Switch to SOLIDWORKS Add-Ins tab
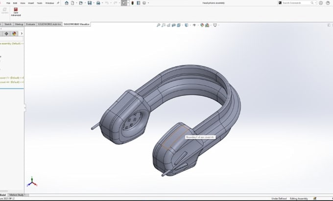The image size is (333, 201). click(x=49, y=24)
